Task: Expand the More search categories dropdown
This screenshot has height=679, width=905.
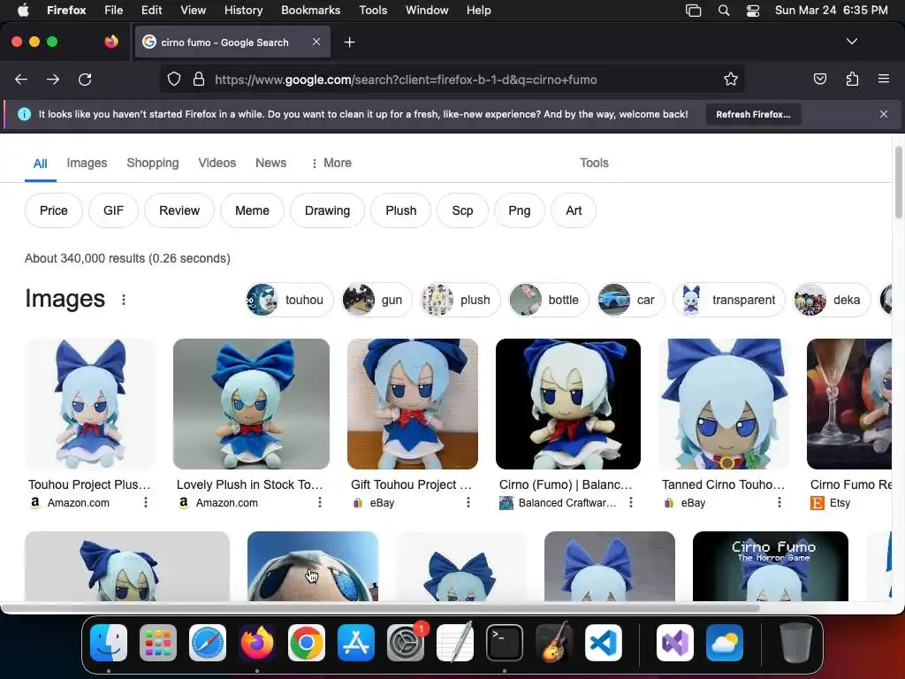Action: click(331, 163)
